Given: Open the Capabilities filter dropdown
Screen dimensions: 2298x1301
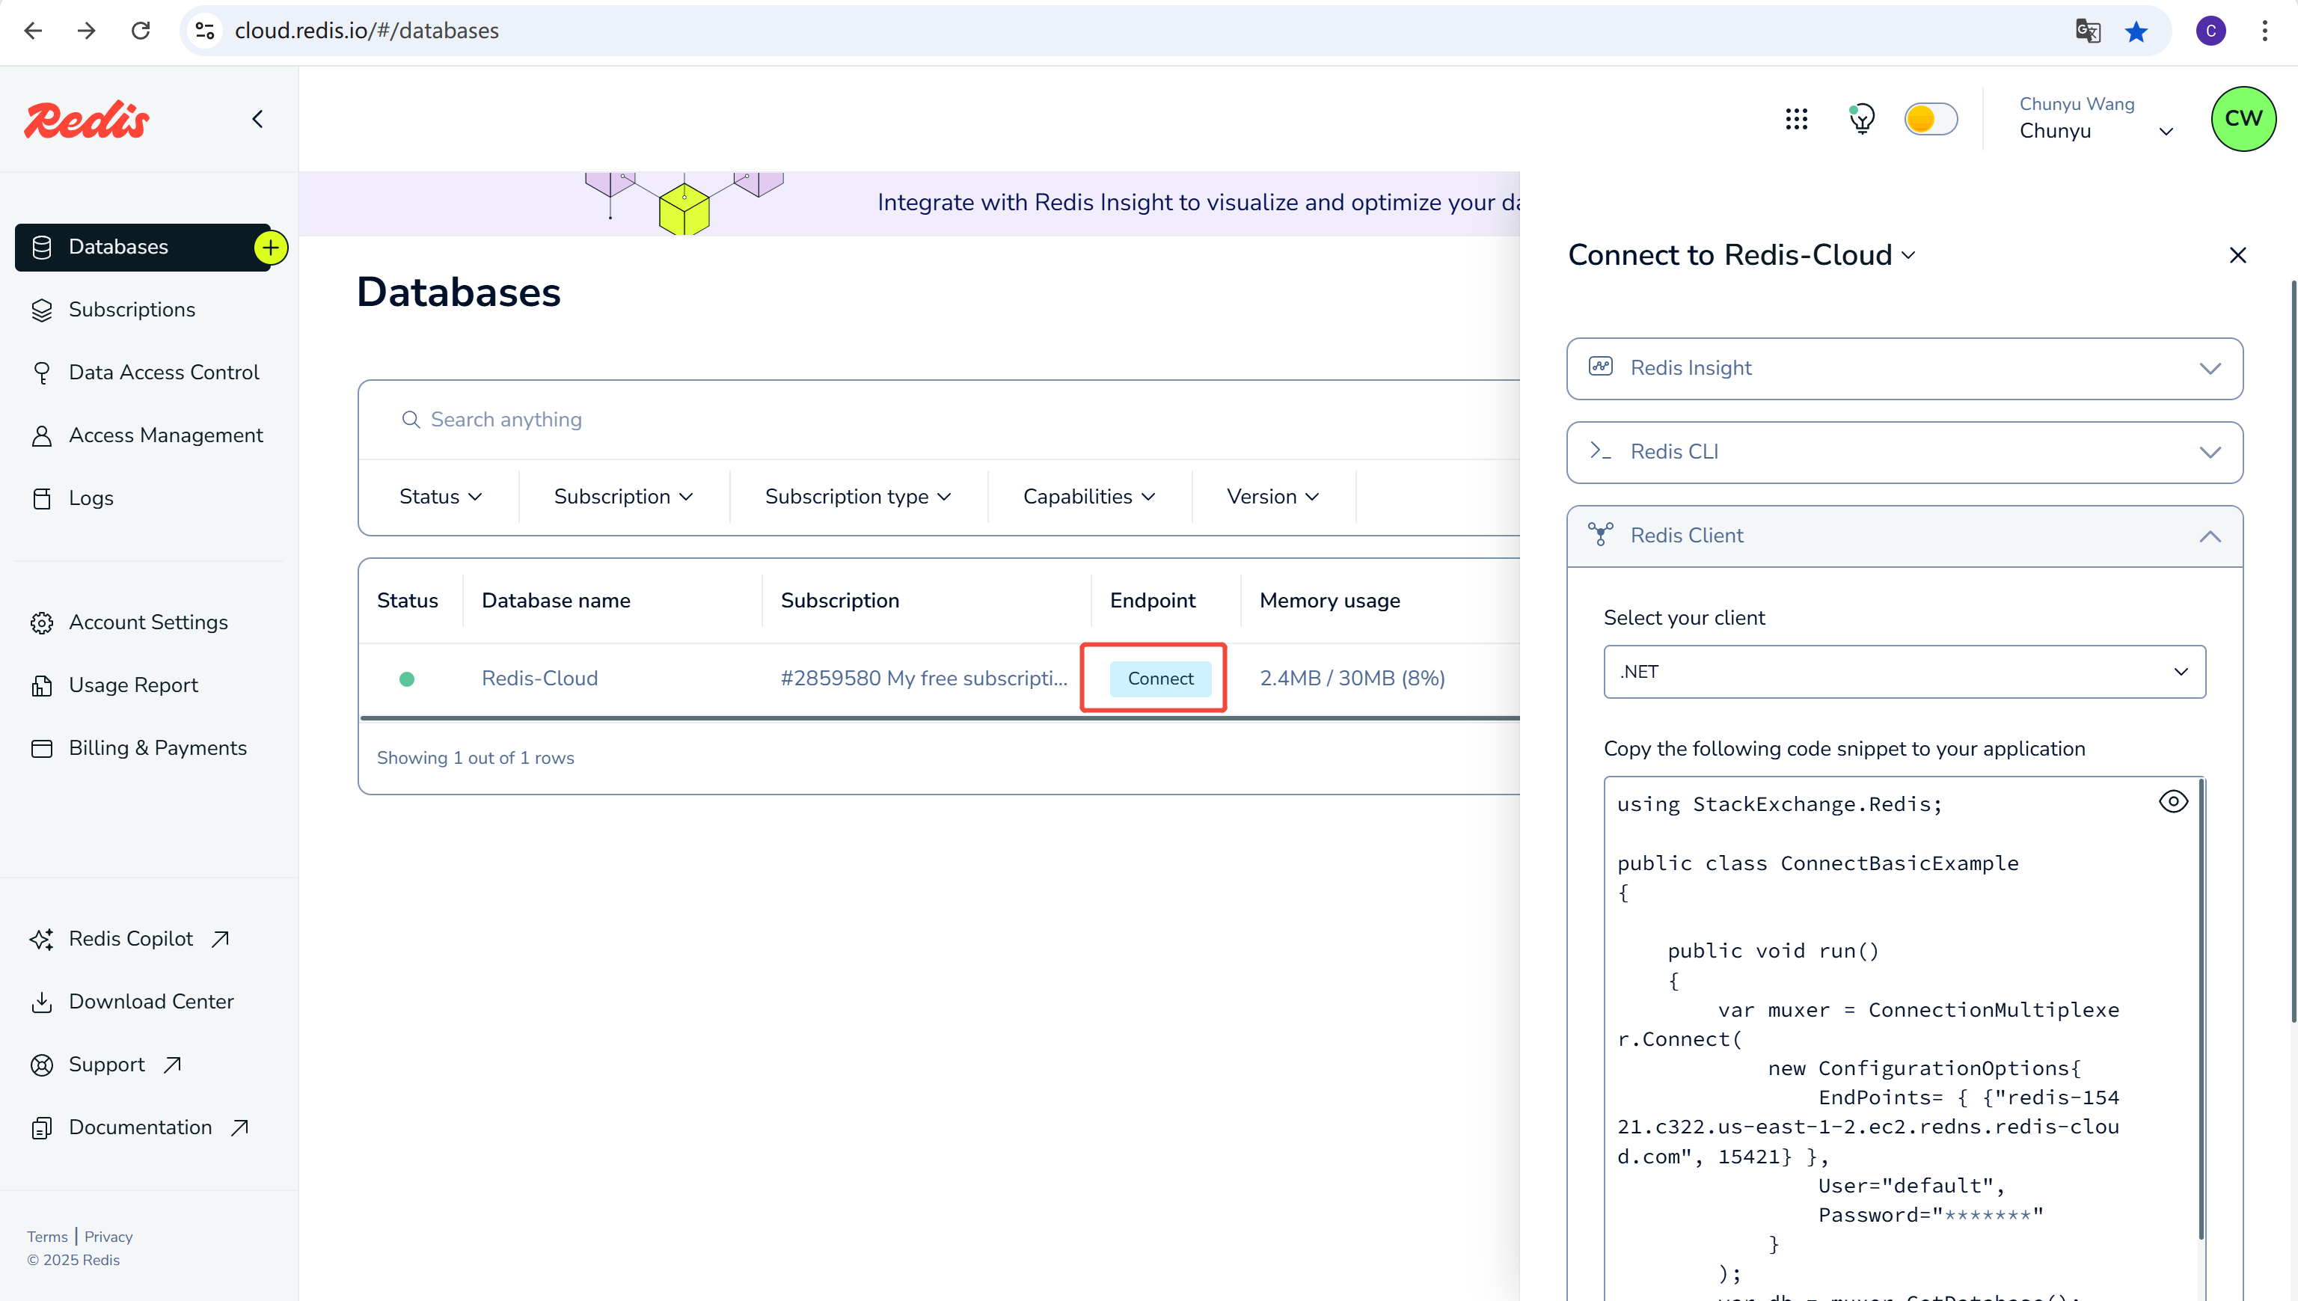Looking at the screenshot, I should click(x=1089, y=497).
